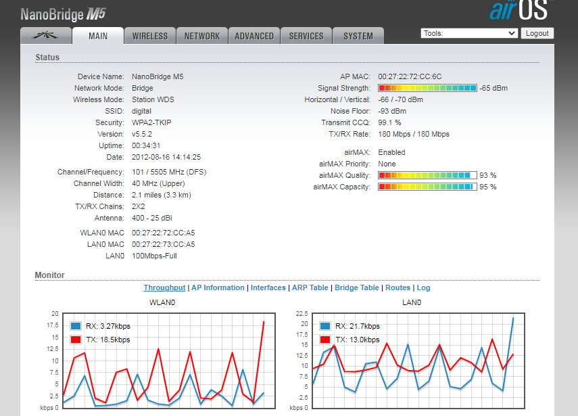Click the LAN0 'RX: 21.7kbps' legend label
Image resolution: width=578 pixels, height=416 pixels.
pyautogui.click(x=358, y=326)
